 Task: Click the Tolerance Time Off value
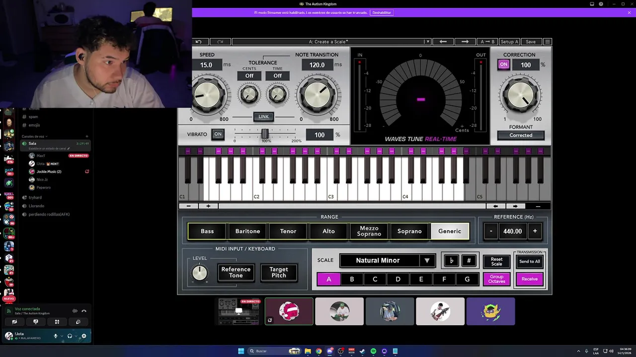click(x=277, y=76)
